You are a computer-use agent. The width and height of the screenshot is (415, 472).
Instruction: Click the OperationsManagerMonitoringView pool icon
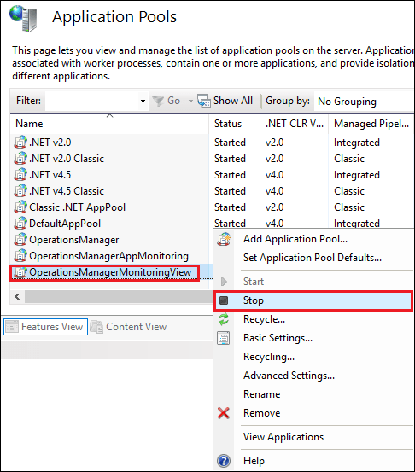(20, 272)
